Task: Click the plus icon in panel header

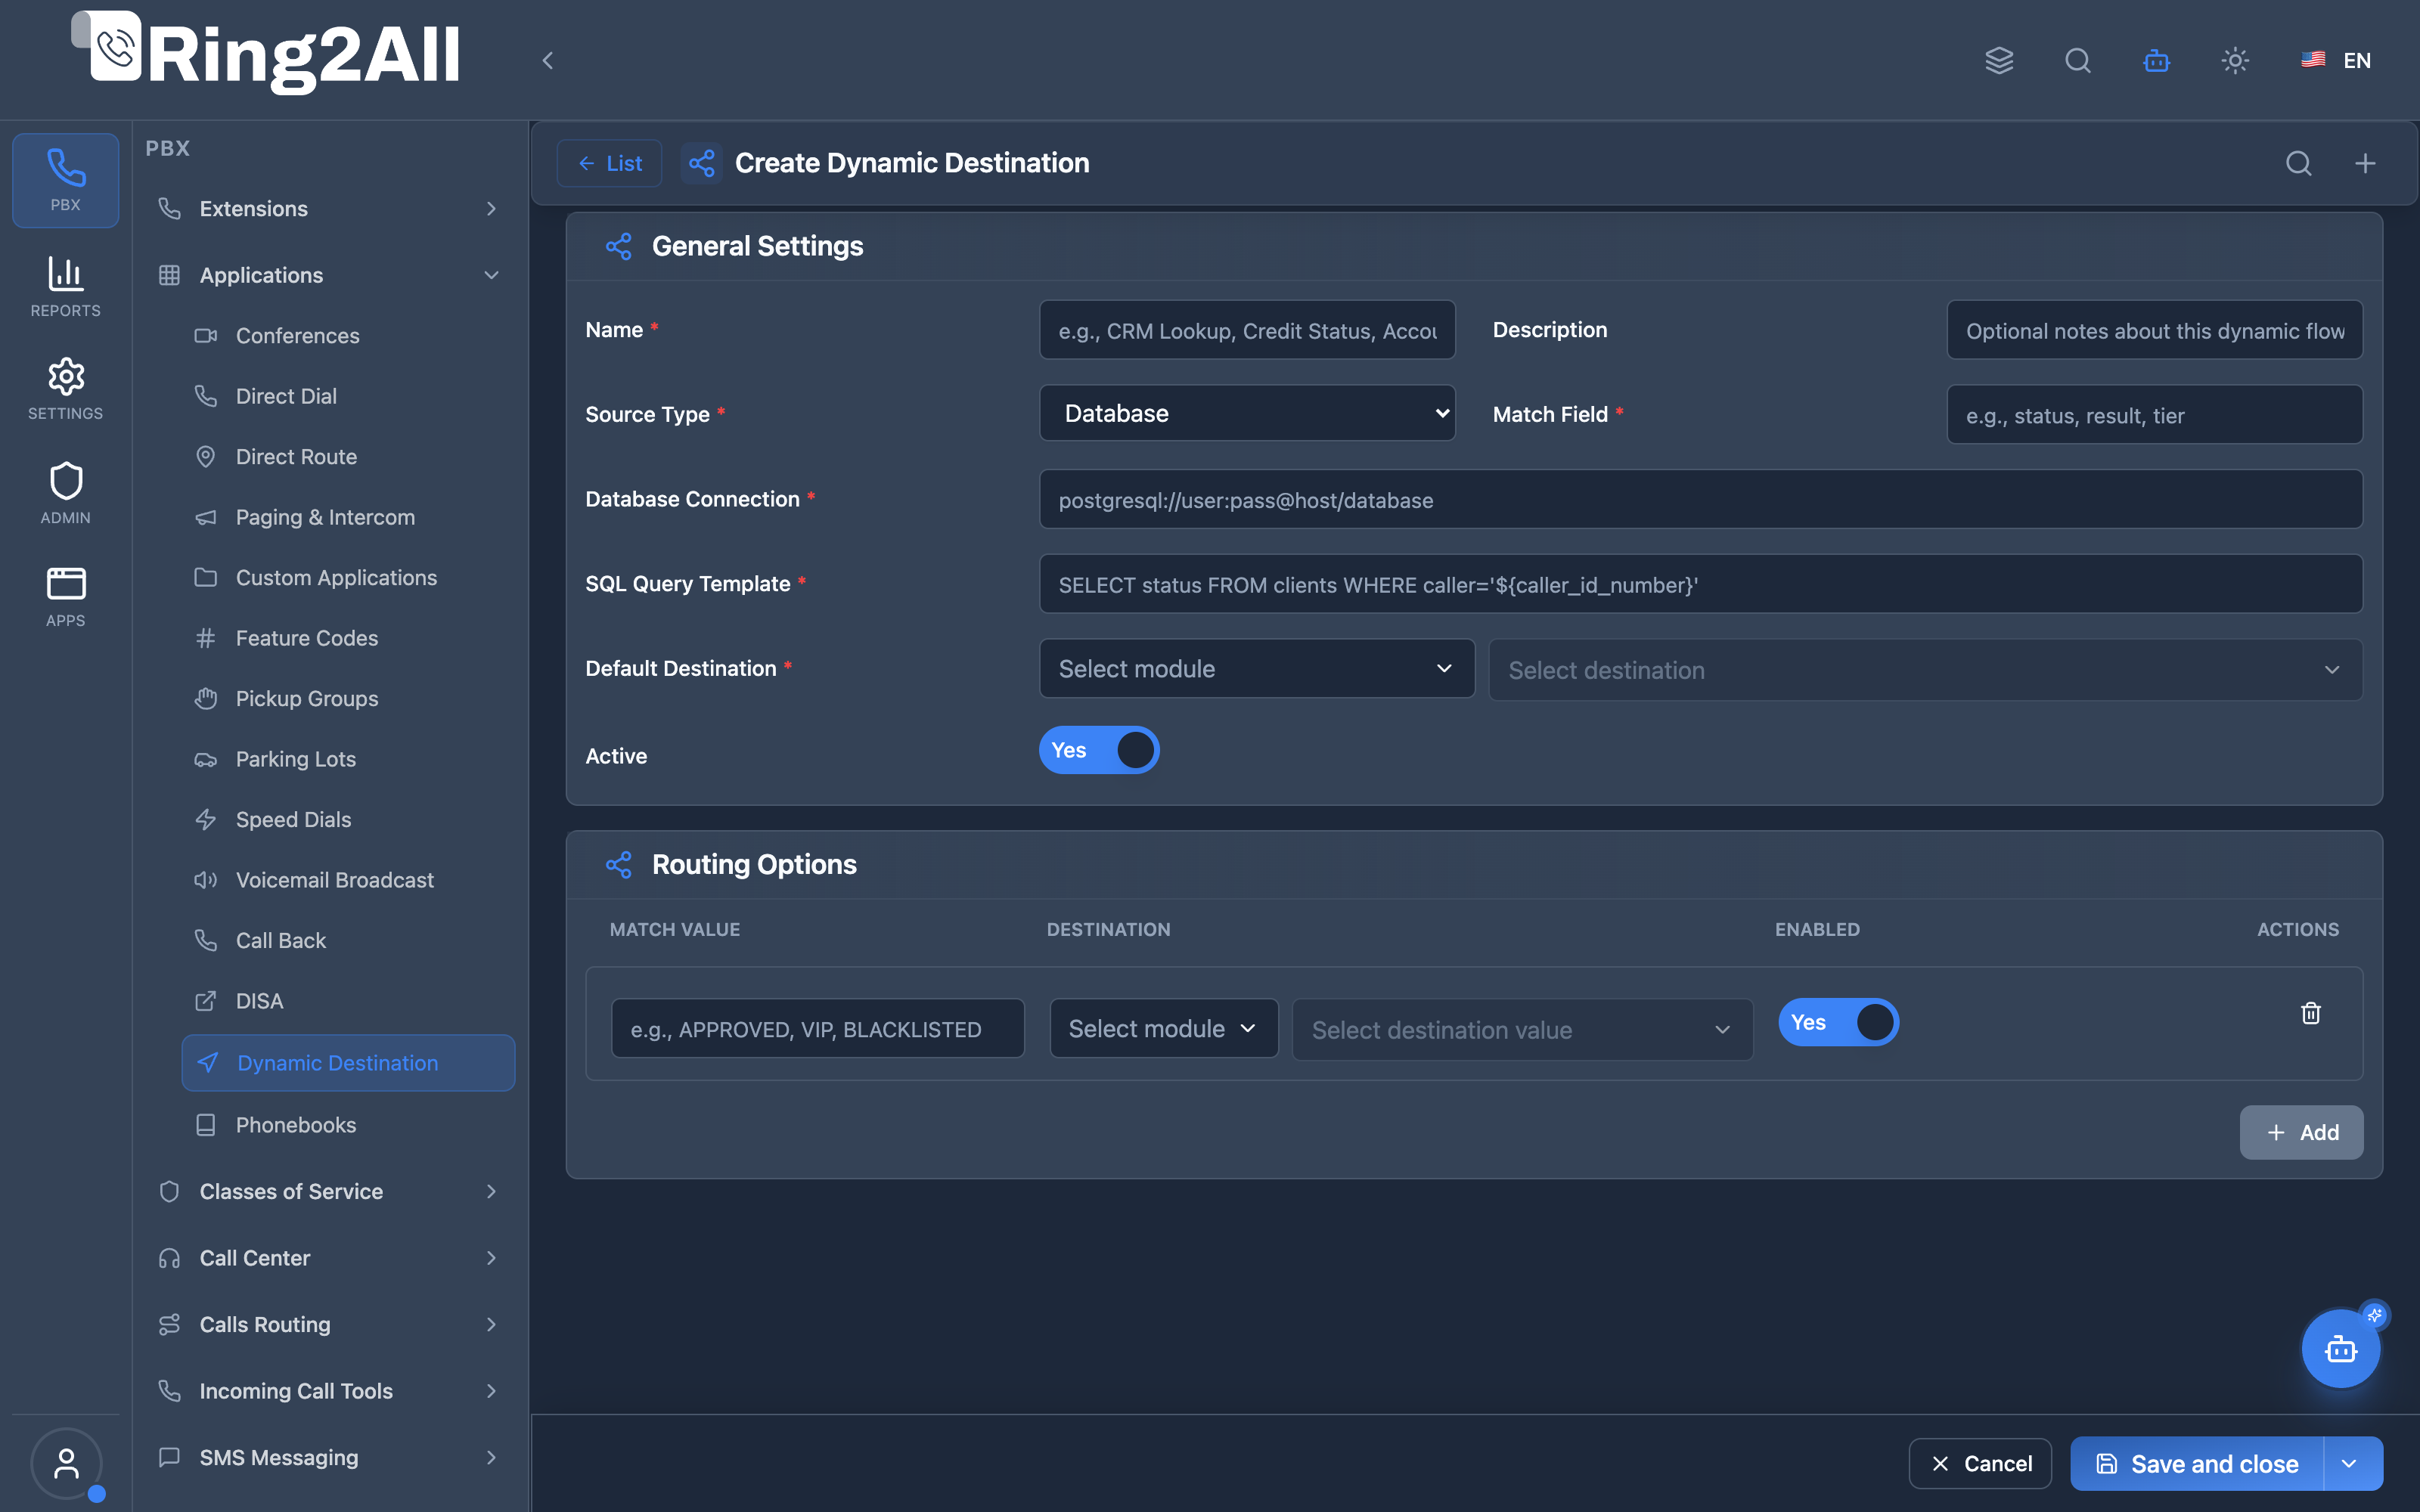Action: (2365, 163)
